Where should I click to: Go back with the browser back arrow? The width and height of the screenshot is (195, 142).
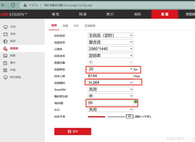[3, 5]
